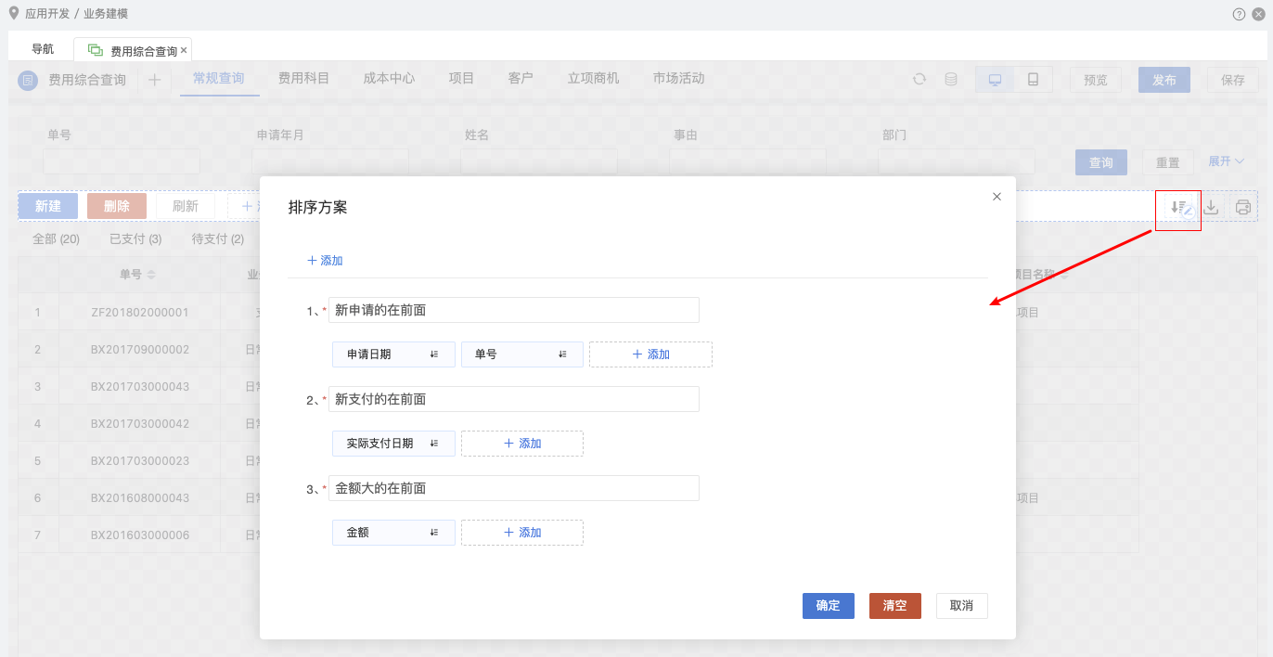Click the 刷新 button
Viewport: 1273px width, 657px height.
[x=186, y=206]
